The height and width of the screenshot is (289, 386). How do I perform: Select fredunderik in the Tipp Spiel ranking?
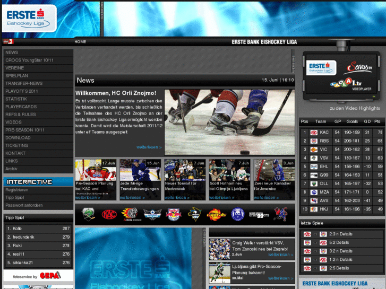coord(38,237)
